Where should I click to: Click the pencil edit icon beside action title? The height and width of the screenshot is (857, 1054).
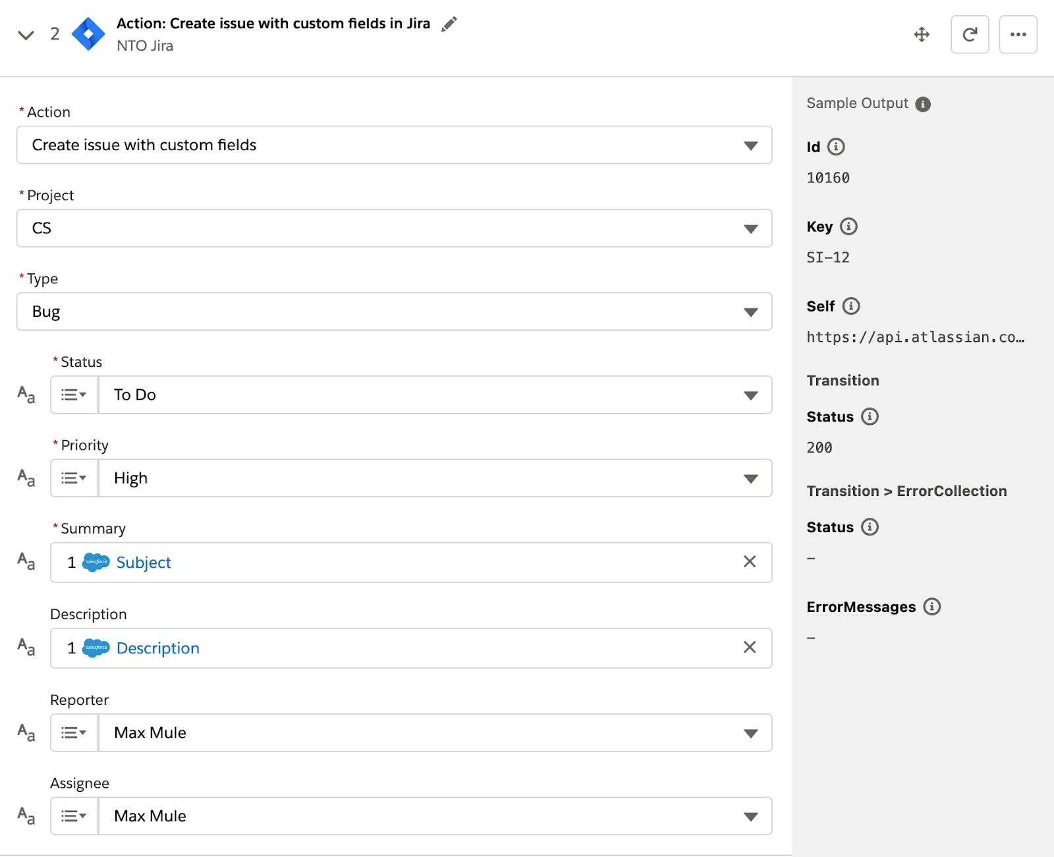tap(449, 24)
